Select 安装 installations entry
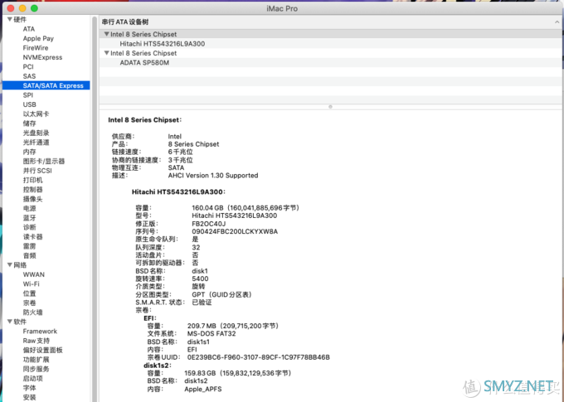564x402 pixels. click(x=30, y=397)
